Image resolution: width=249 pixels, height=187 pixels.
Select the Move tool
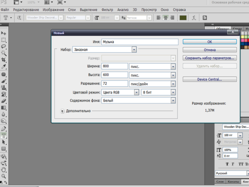4,33
